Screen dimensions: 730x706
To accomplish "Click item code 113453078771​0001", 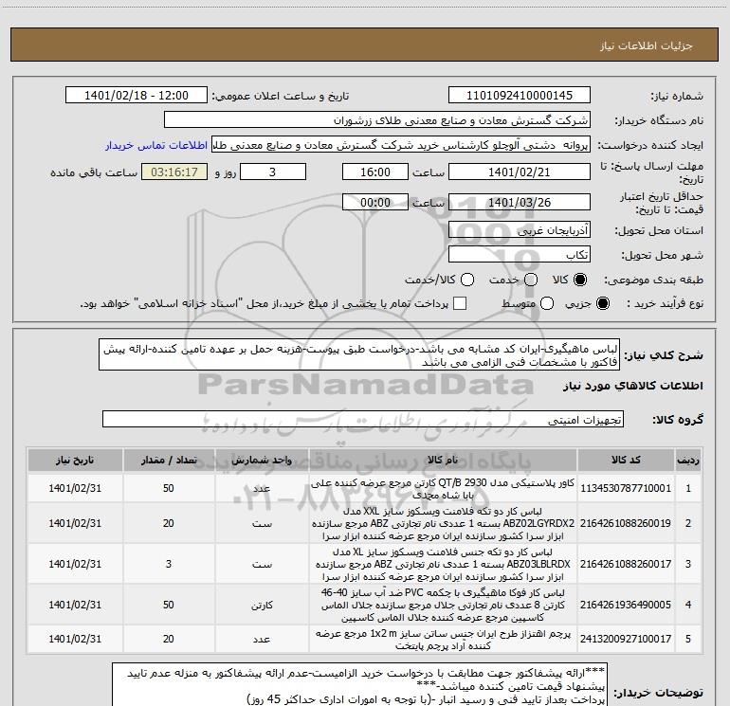I will point(626,488).
